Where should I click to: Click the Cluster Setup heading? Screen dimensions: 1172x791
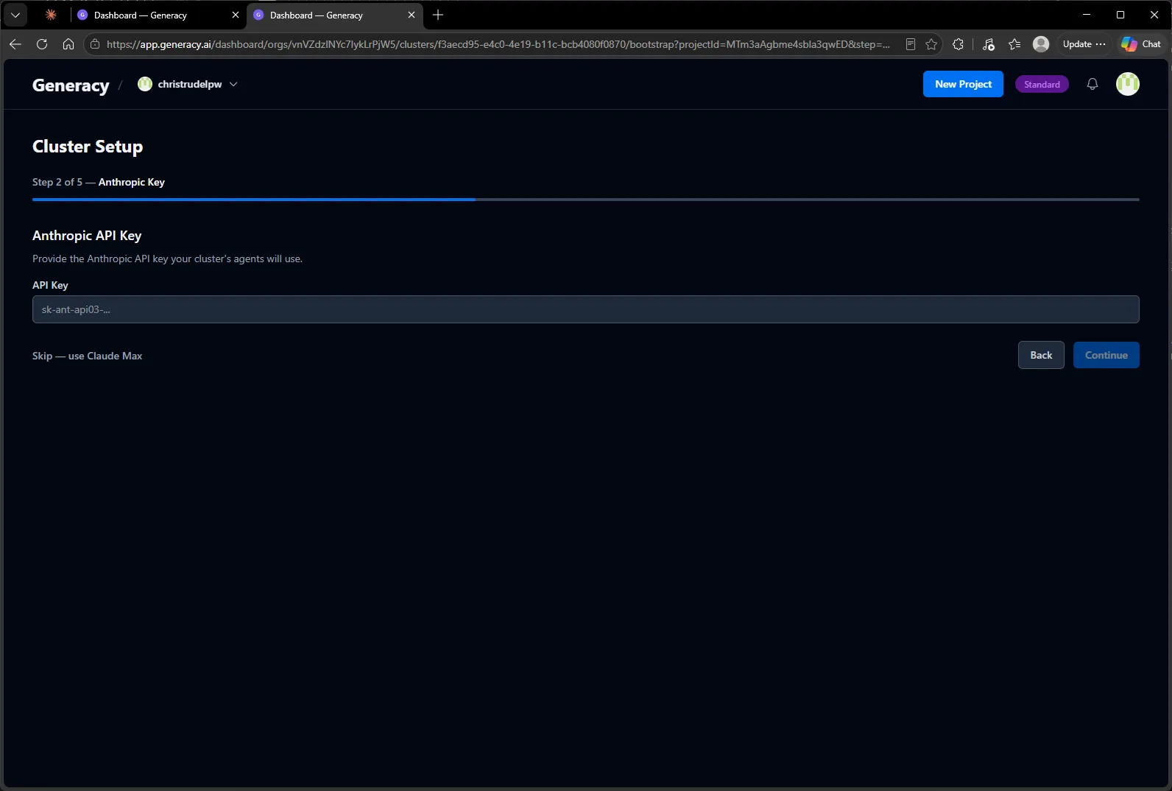(88, 147)
